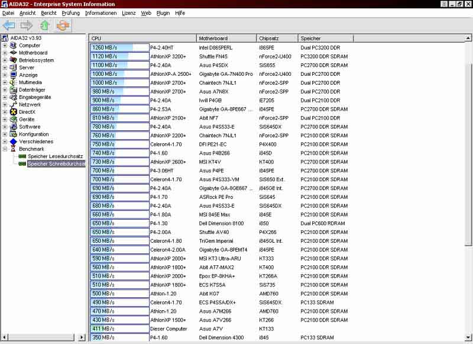
Task: Collapse the Benchmark tree node
Action: click(5, 149)
